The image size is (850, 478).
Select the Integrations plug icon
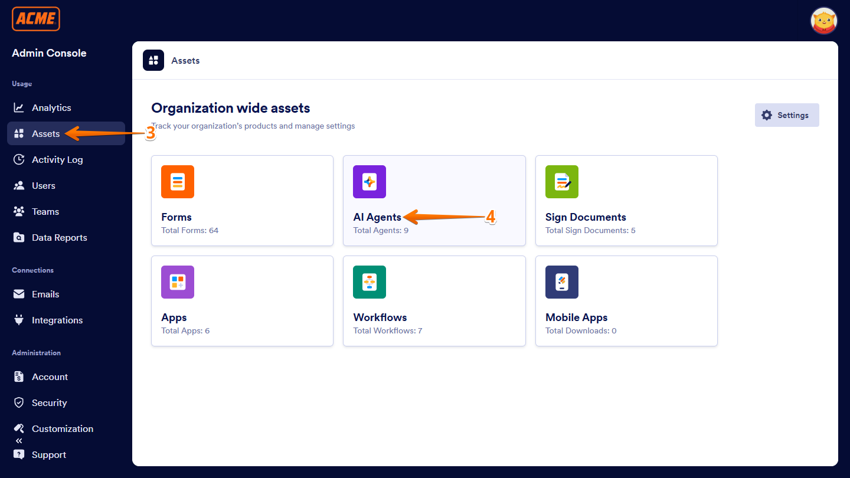(x=19, y=320)
